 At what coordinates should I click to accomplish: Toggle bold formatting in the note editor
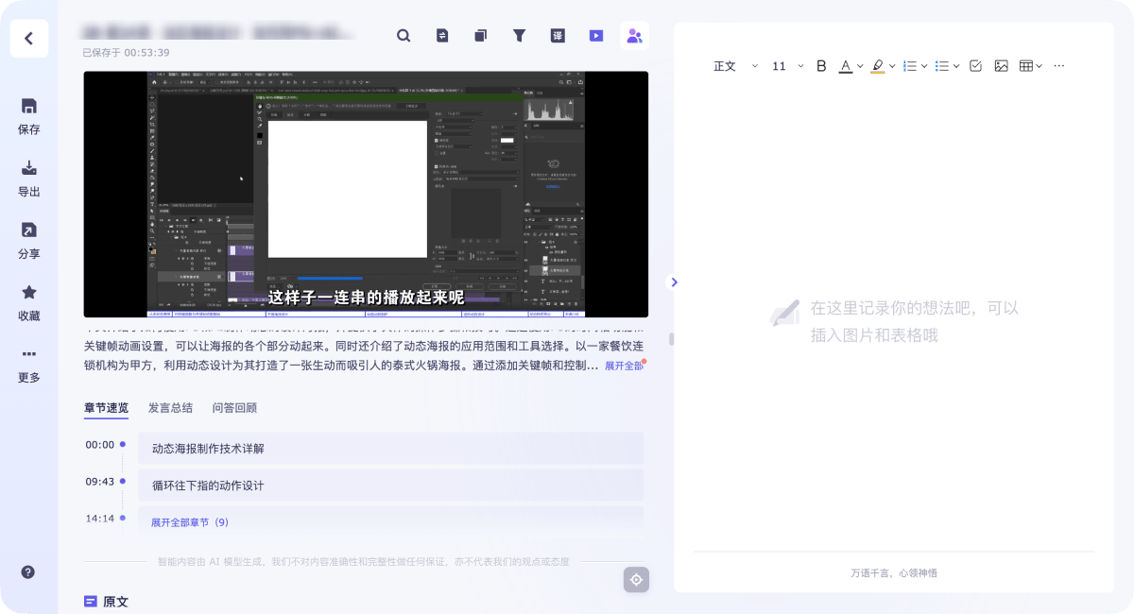821,66
